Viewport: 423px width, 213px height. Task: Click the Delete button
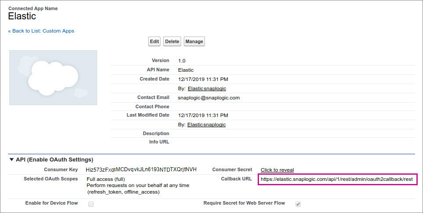coord(172,41)
